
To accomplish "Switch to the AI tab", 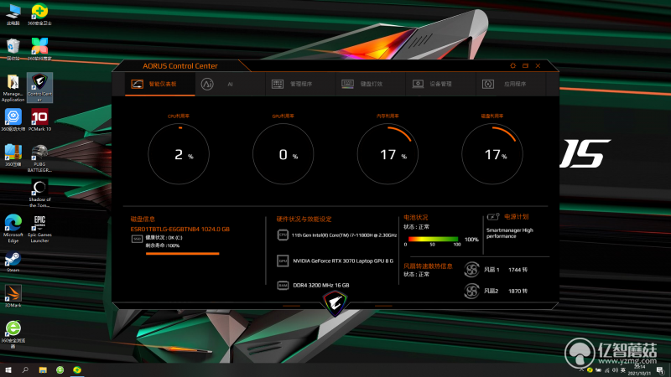I will [x=230, y=84].
